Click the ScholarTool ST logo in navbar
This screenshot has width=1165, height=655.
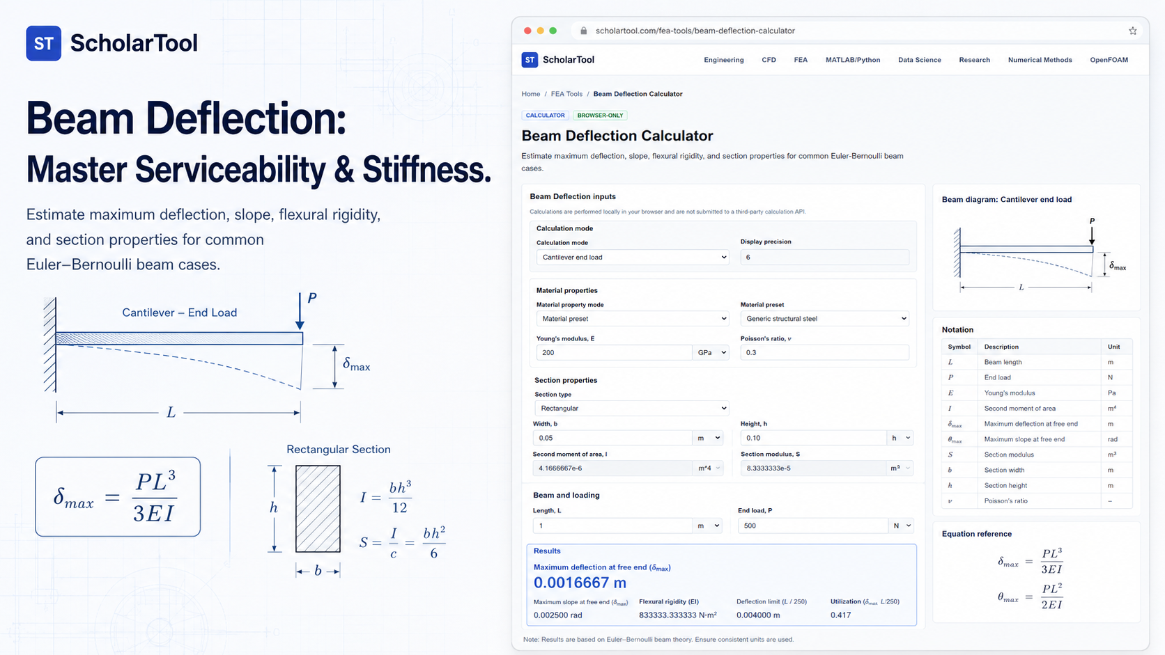coord(530,60)
